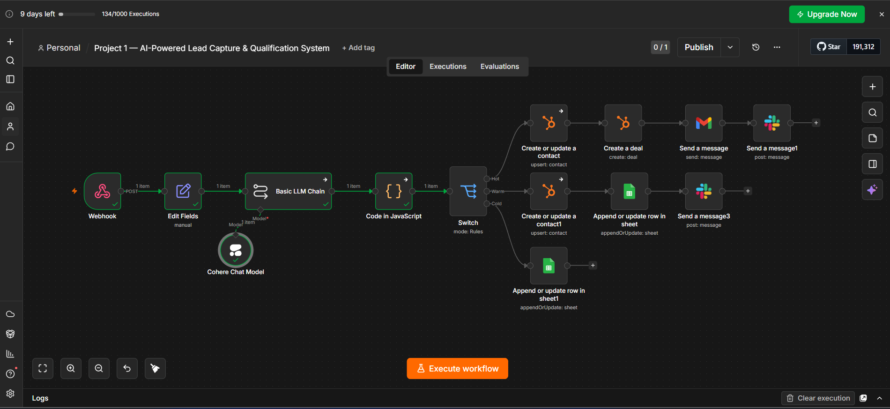Open the Help question mark icon

[x=10, y=374]
